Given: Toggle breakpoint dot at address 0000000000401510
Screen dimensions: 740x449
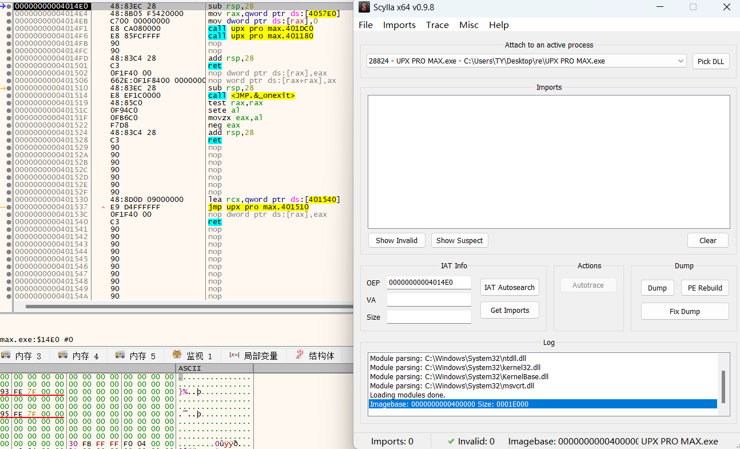Looking at the screenshot, I should (9, 88).
